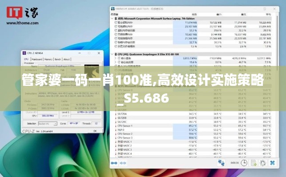Click the 传感器 column header in HWiNFO
The width and height of the screenshot is (286, 177).
(115, 14)
